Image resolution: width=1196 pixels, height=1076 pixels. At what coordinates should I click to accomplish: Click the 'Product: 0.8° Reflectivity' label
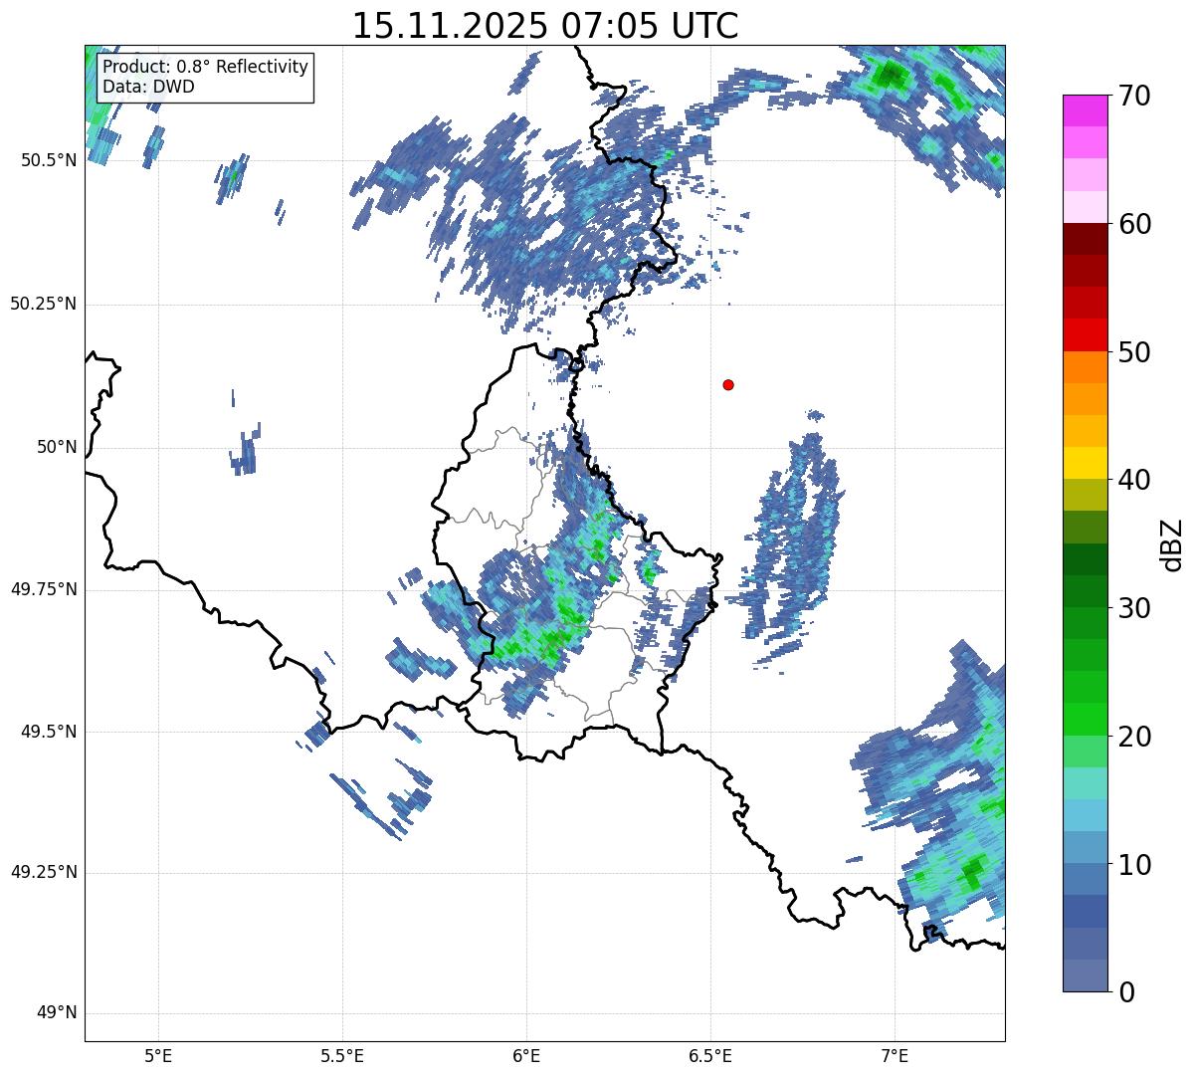206,67
